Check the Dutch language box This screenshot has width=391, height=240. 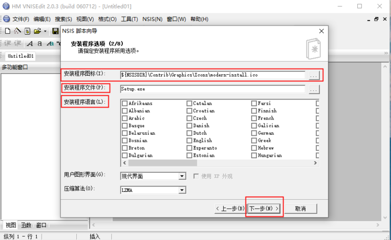click(x=189, y=133)
